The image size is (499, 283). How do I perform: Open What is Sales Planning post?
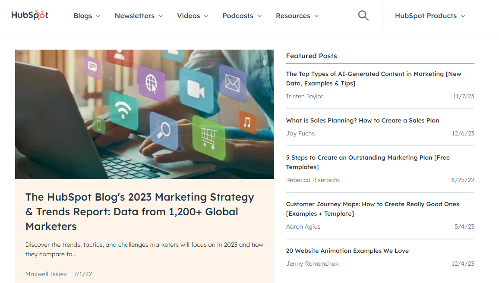pos(363,120)
